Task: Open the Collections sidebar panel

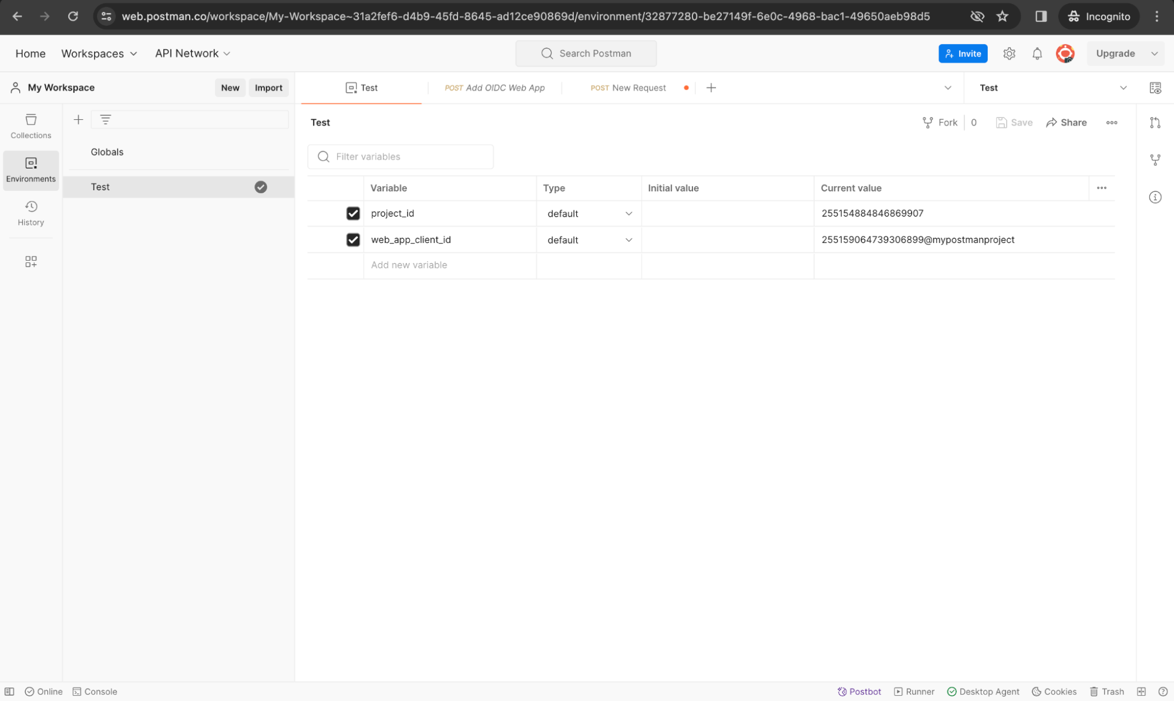Action: tap(31, 126)
